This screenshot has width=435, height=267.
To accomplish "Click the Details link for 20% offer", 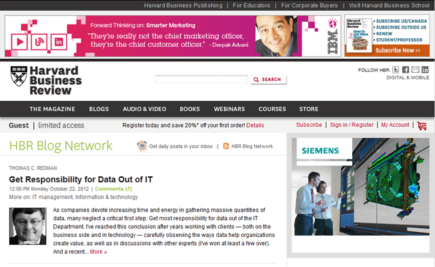I will click(256, 125).
